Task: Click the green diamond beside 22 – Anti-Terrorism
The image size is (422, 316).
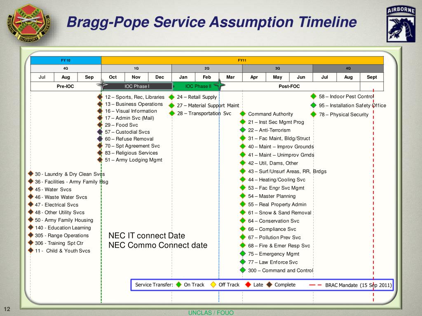Action: point(243,130)
